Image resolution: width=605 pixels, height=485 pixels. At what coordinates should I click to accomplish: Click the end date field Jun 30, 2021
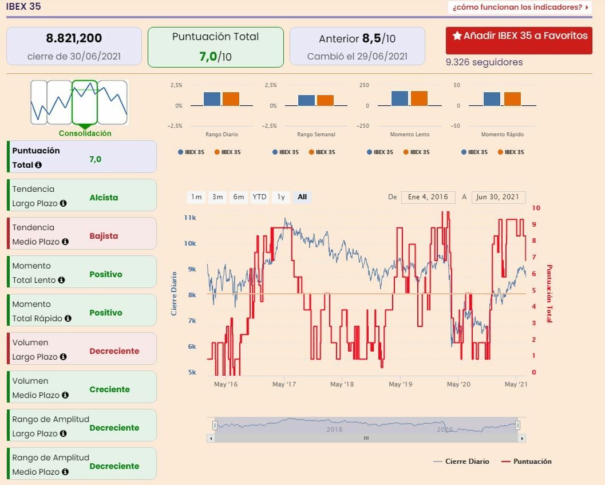point(499,197)
